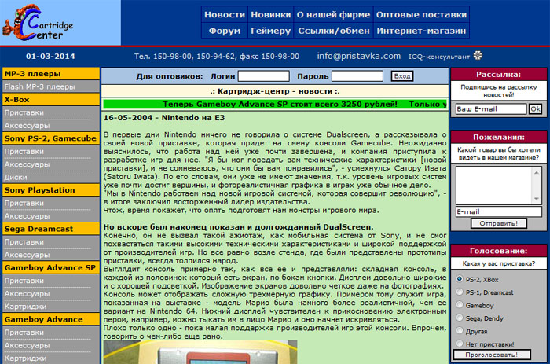550x364 pixels.
Task: Focus the Пароль input field
Action: pyautogui.click(x=357, y=75)
